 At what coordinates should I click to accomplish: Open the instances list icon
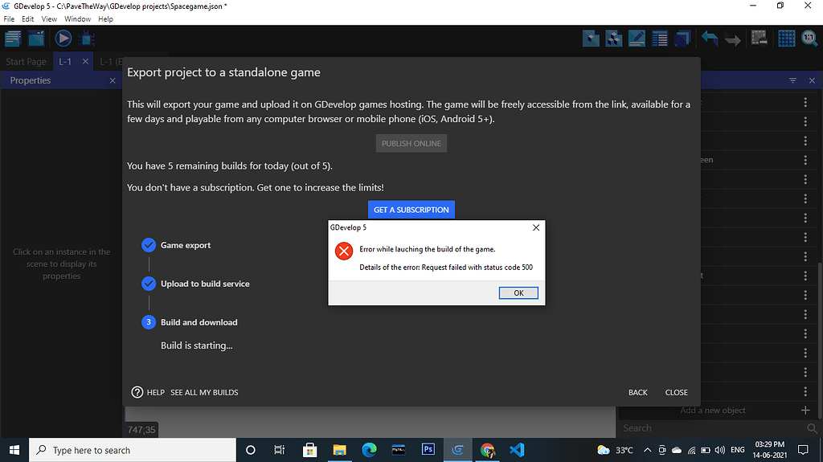tap(659, 39)
